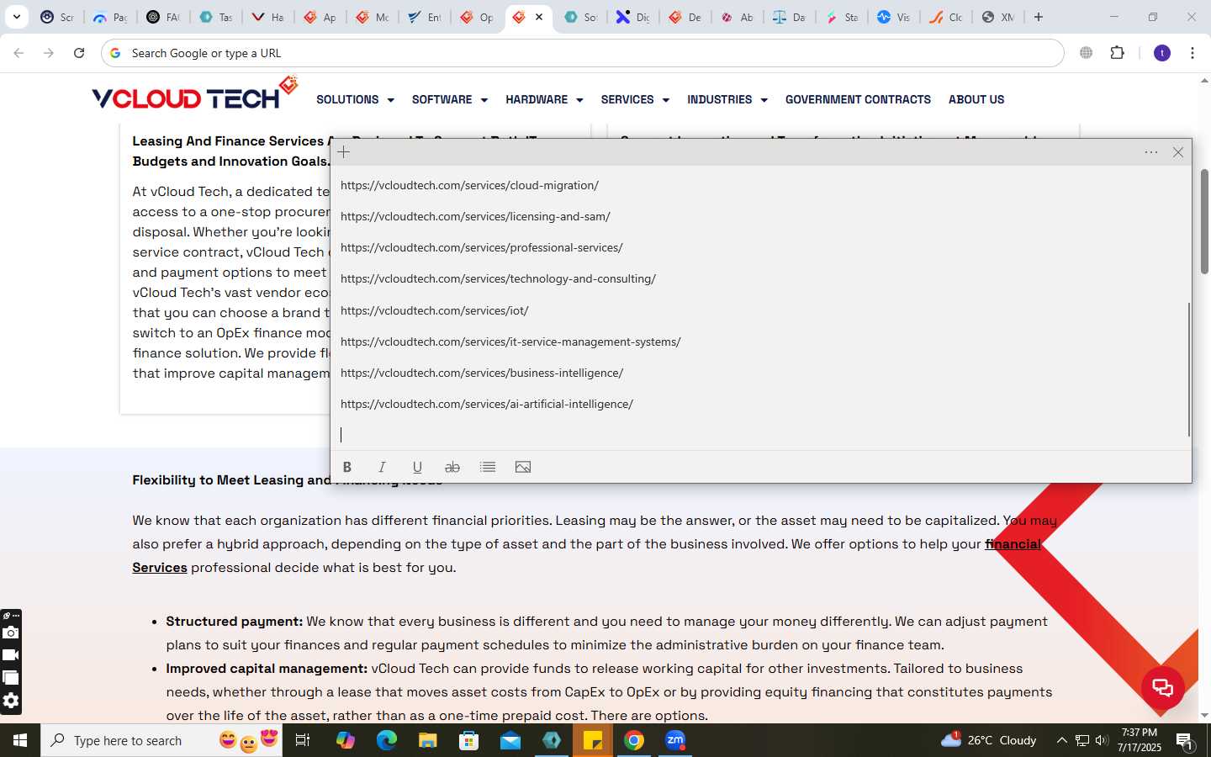Open a new browser tab

tap(1039, 17)
